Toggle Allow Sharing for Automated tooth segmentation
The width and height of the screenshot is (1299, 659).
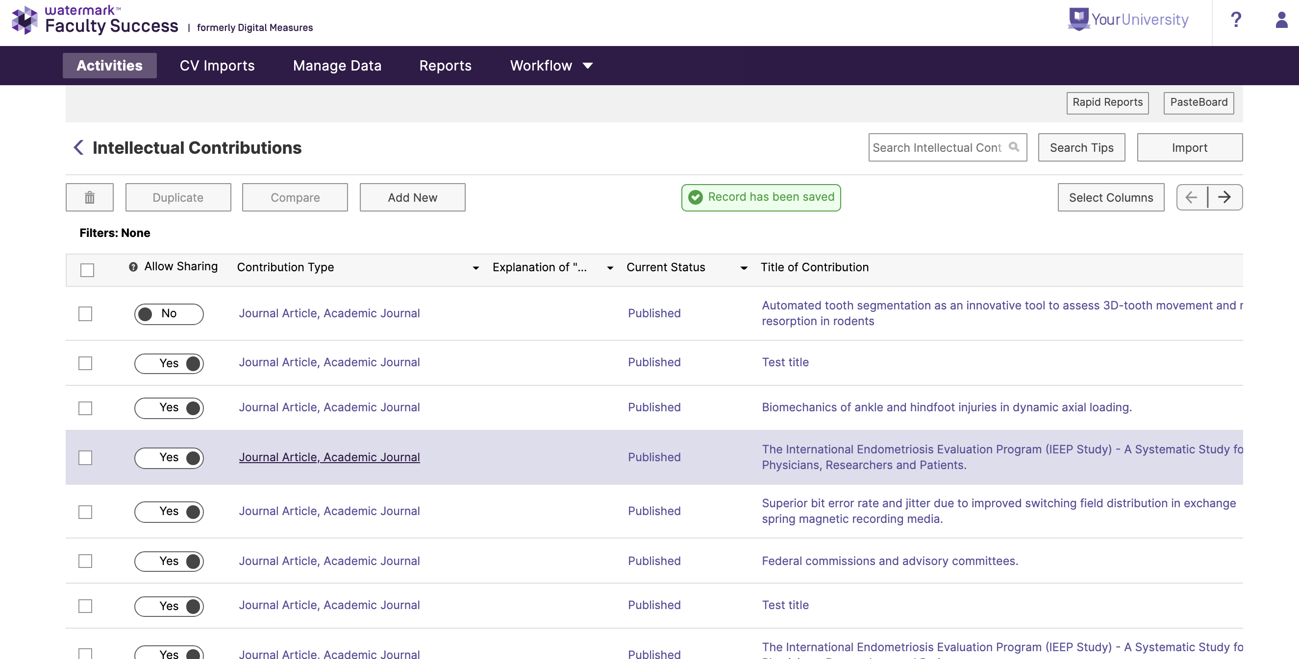point(169,314)
